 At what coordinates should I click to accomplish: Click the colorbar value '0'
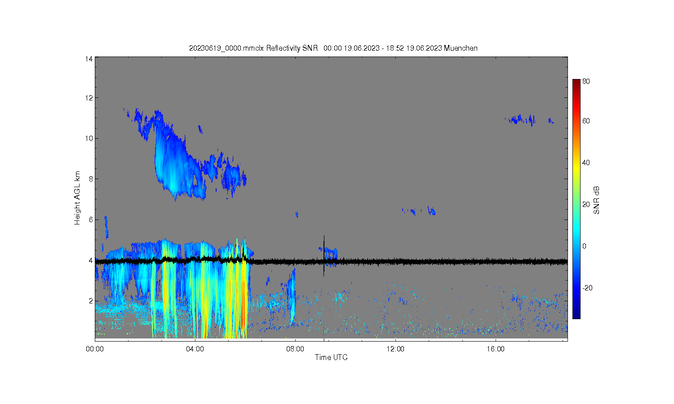point(584,246)
